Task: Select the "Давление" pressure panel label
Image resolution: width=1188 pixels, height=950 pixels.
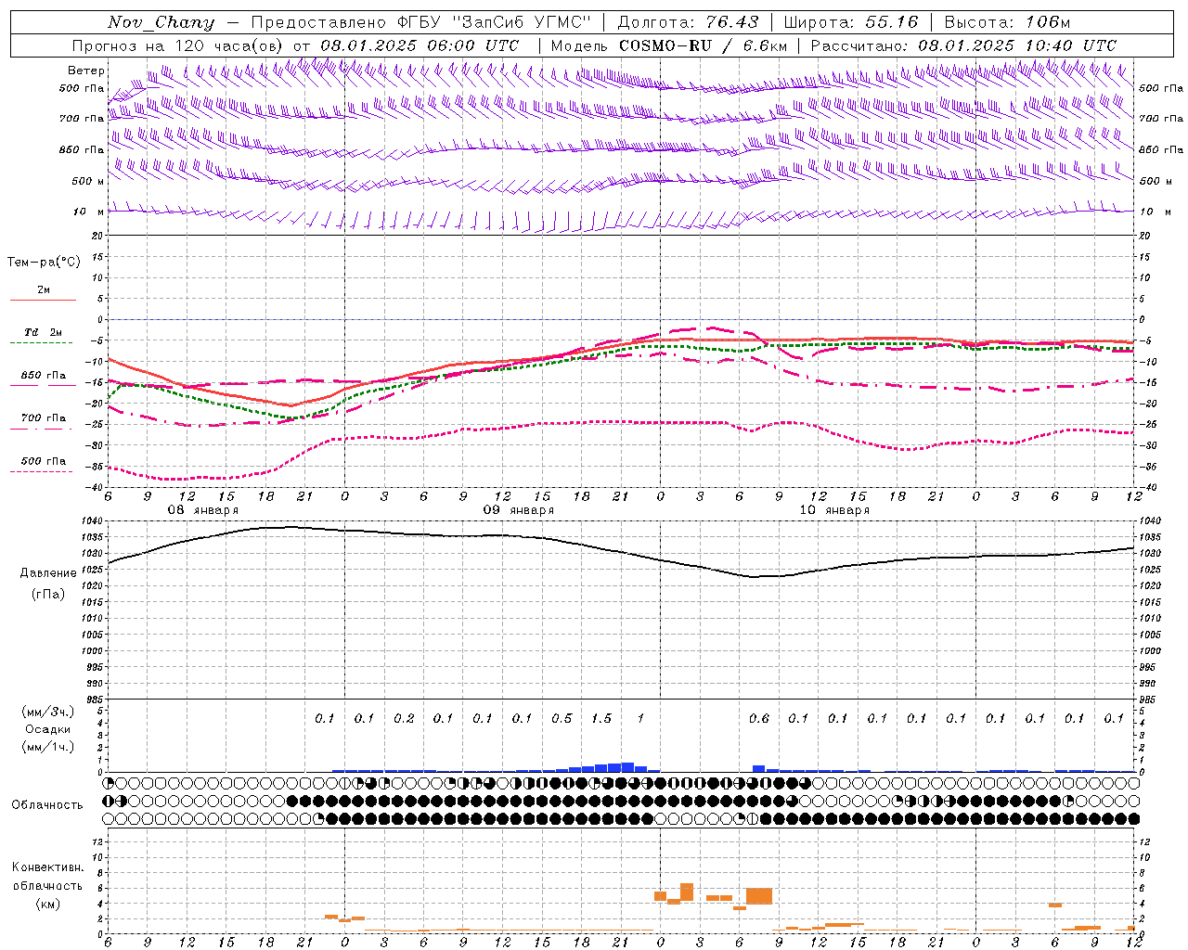Action: click(x=48, y=573)
